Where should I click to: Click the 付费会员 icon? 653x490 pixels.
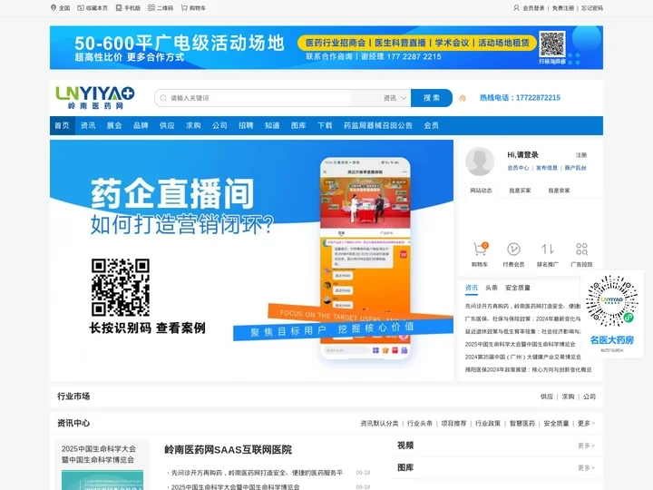point(513,250)
